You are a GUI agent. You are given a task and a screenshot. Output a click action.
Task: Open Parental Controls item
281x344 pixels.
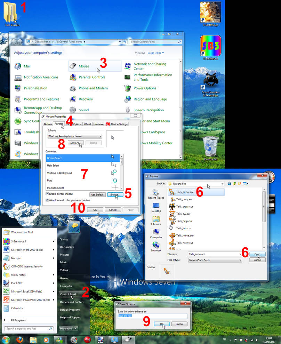click(87, 77)
